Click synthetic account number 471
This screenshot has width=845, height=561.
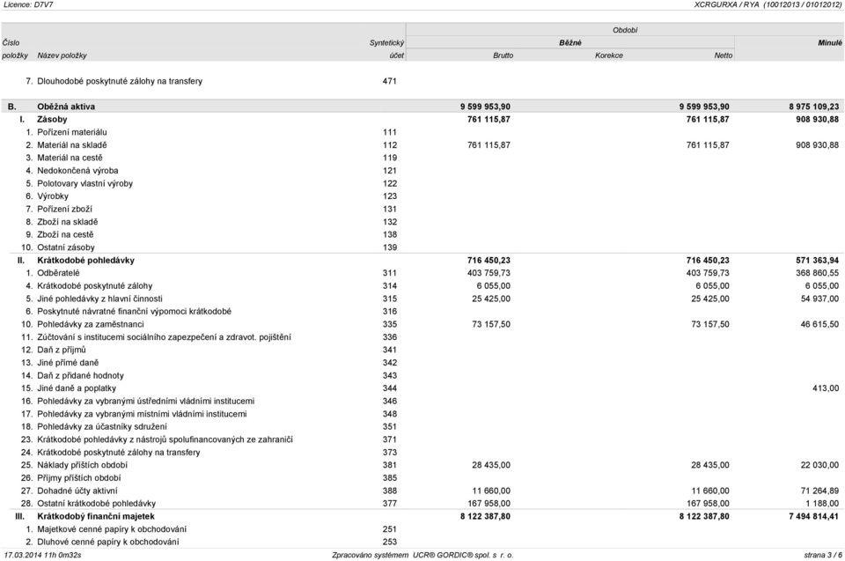click(390, 81)
